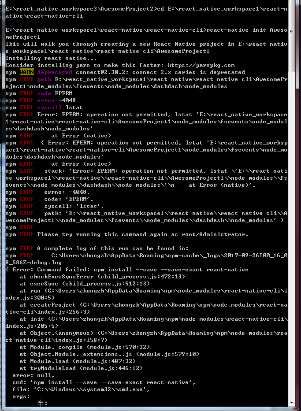Viewport: 301px width, 411px height.
Task: Click 'at tryModuleLoad (module.js:446:12)' line
Action: [81, 368]
